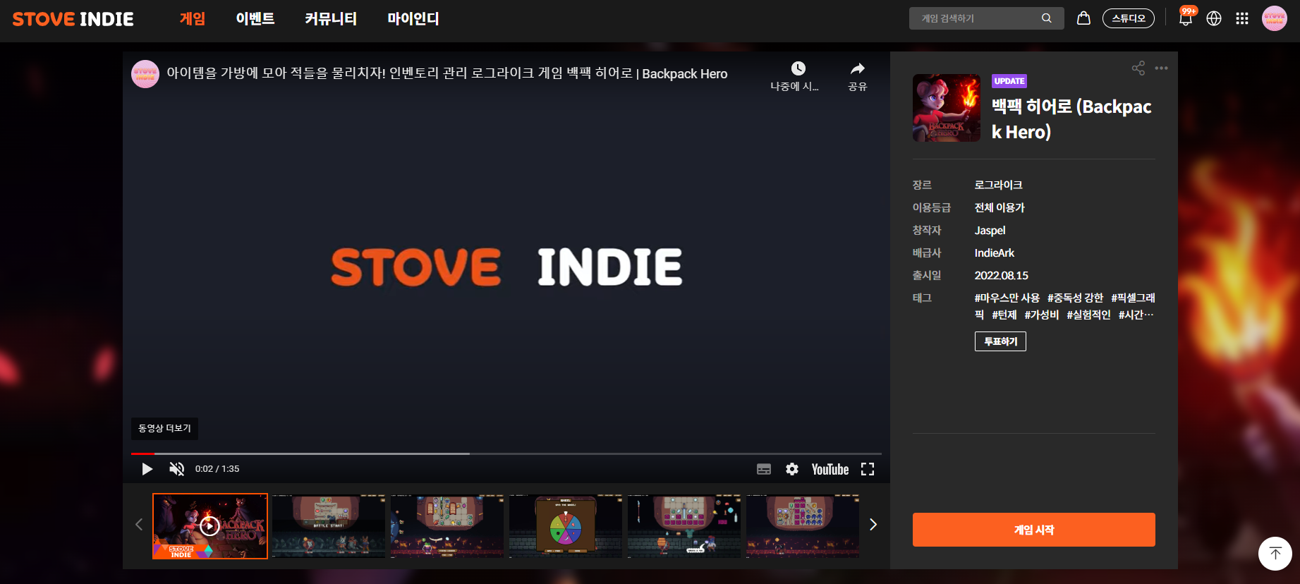Click the YouTube share arrow icon
This screenshot has width=1300, height=584.
pyautogui.click(x=857, y=69)
